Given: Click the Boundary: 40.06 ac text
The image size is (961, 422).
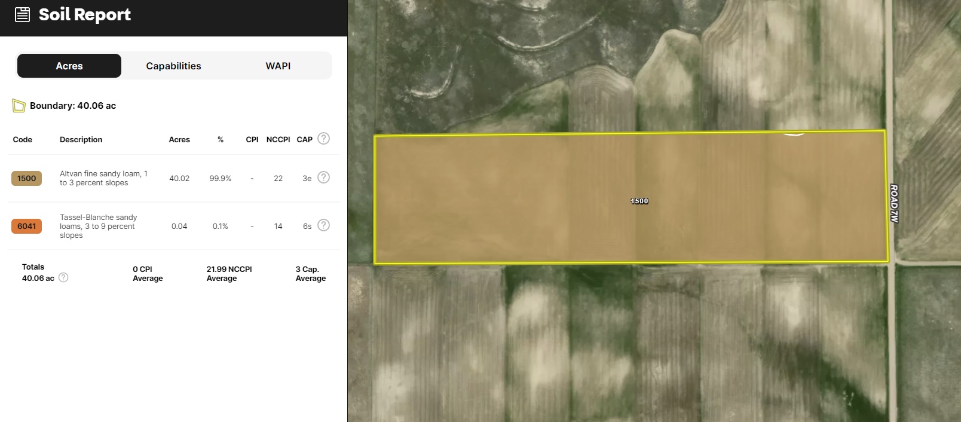Looking at the screenshot, I should (73, 106).
